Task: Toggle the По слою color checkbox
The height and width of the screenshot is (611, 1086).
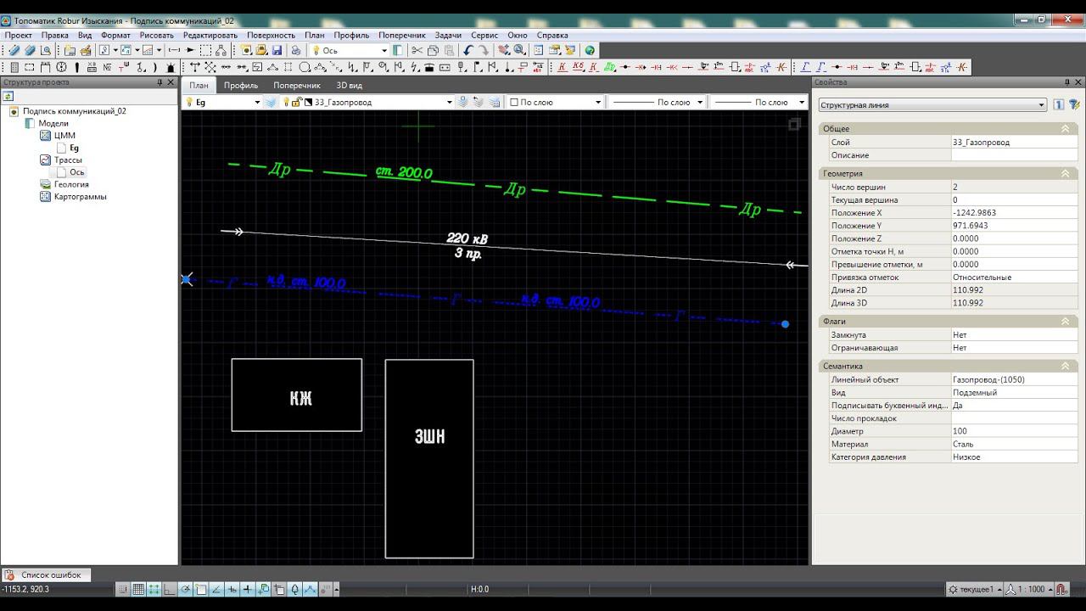Action: [x=513, y=103]
